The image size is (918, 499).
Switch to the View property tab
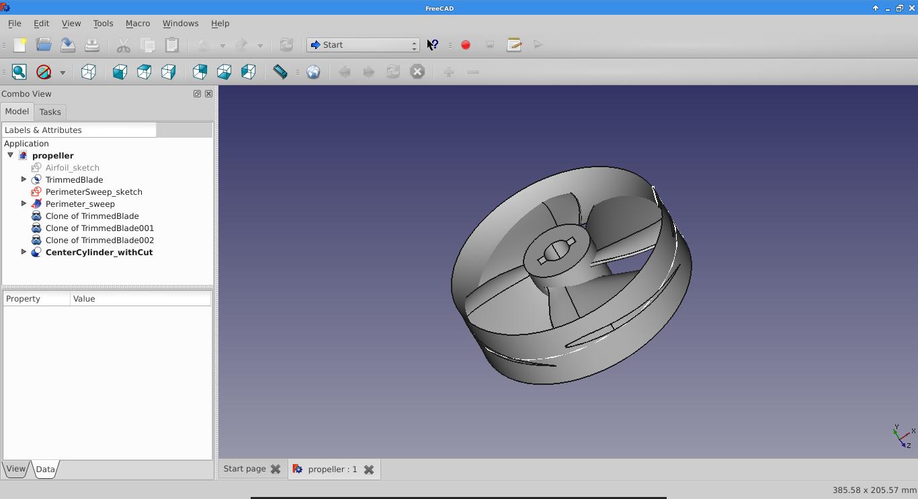[15, 469]
